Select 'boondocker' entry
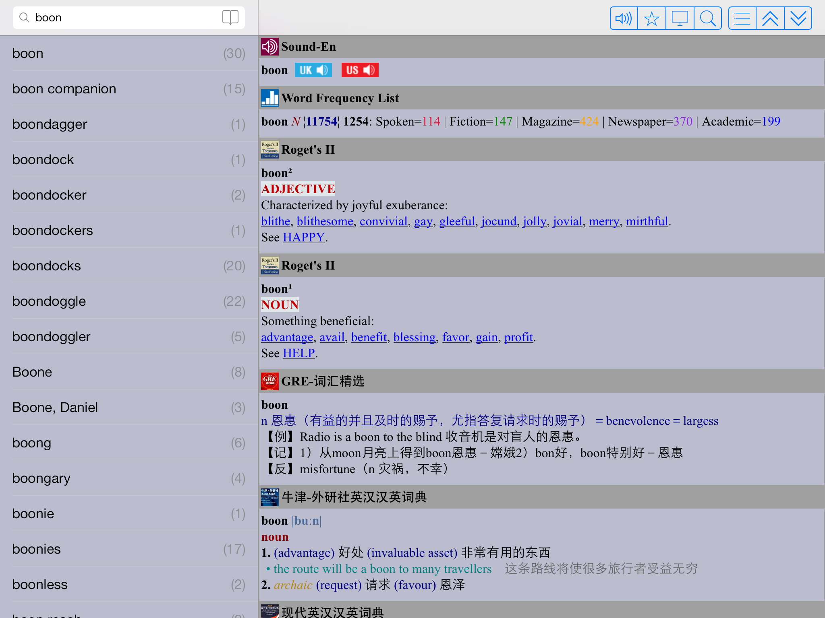Screen dimensions: 825x618 pos(129,195)
